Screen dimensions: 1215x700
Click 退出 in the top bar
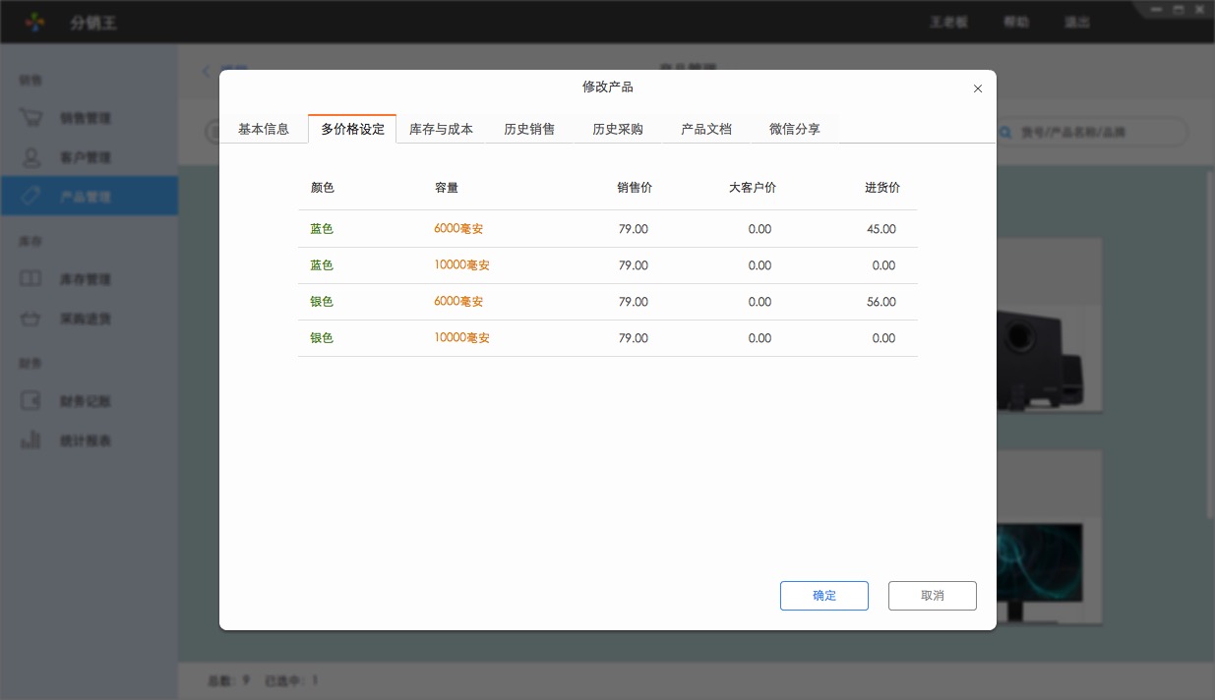1077,22
